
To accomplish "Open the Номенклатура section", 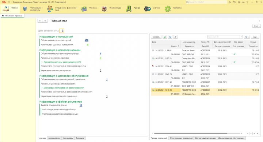I will [111, 9].
